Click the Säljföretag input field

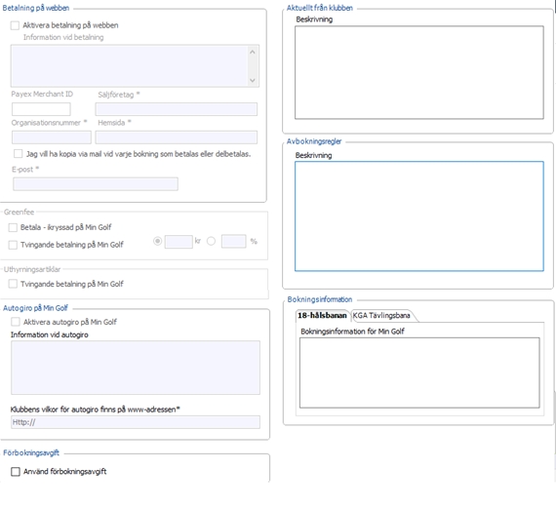pos(177,109)
